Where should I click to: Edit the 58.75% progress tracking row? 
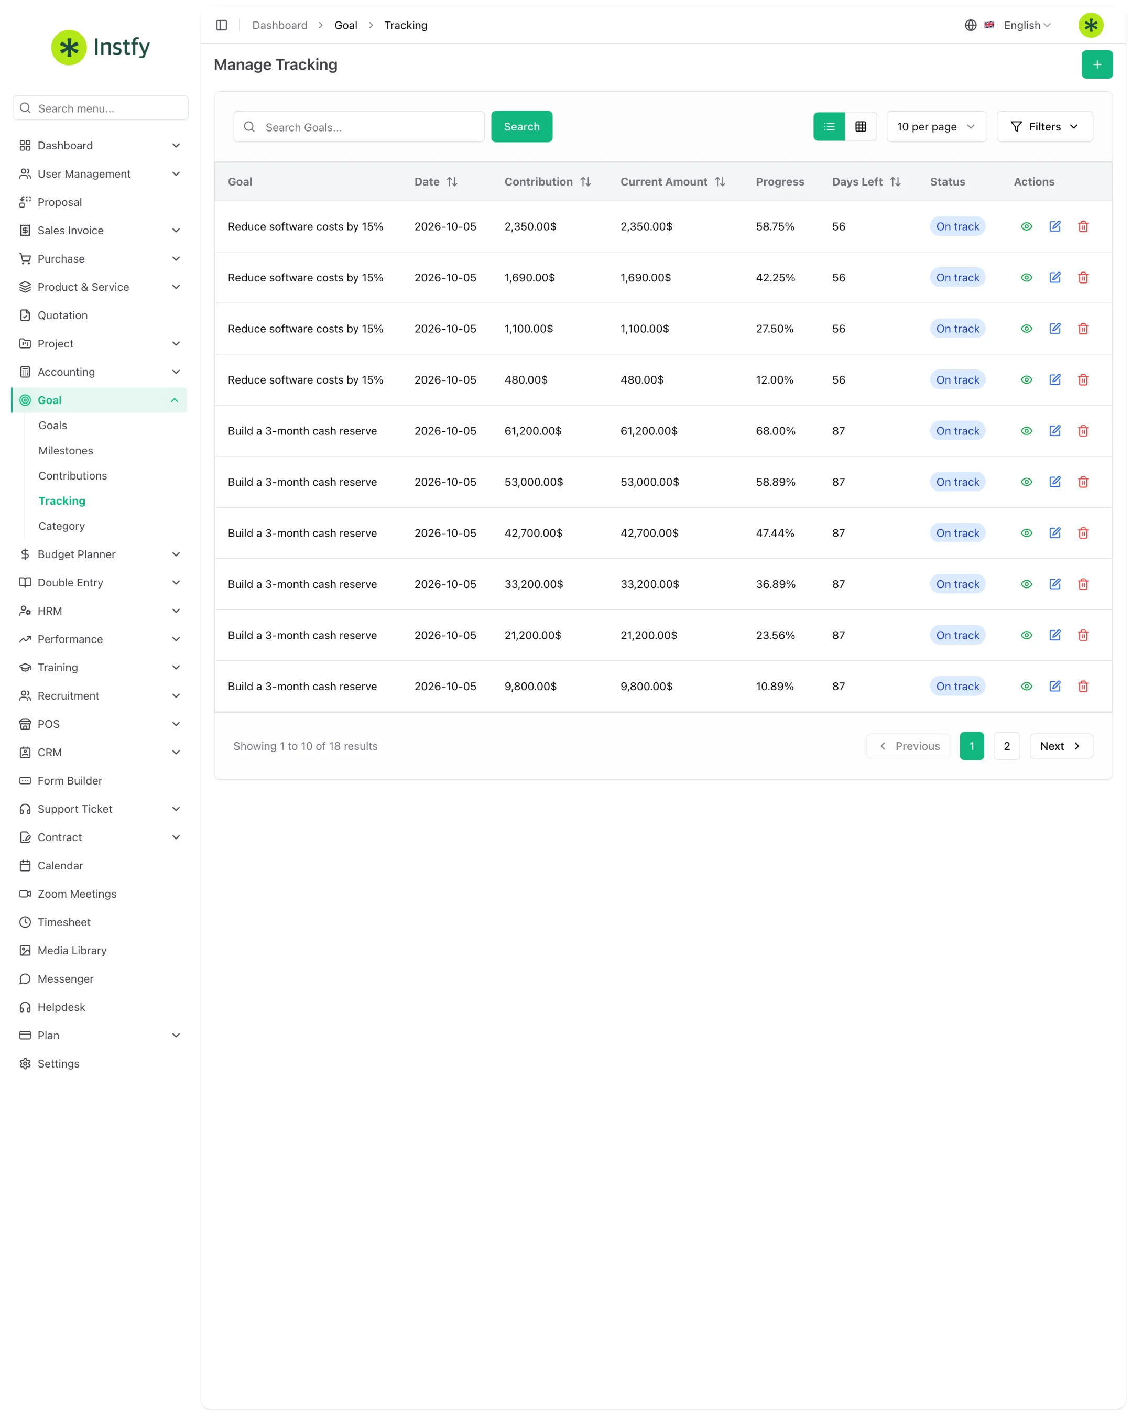click(1054, 226)
